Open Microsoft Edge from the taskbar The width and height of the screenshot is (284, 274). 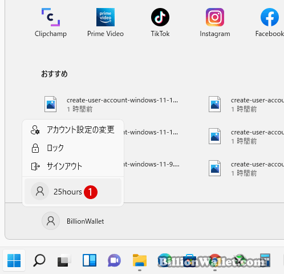click(165, 260)
